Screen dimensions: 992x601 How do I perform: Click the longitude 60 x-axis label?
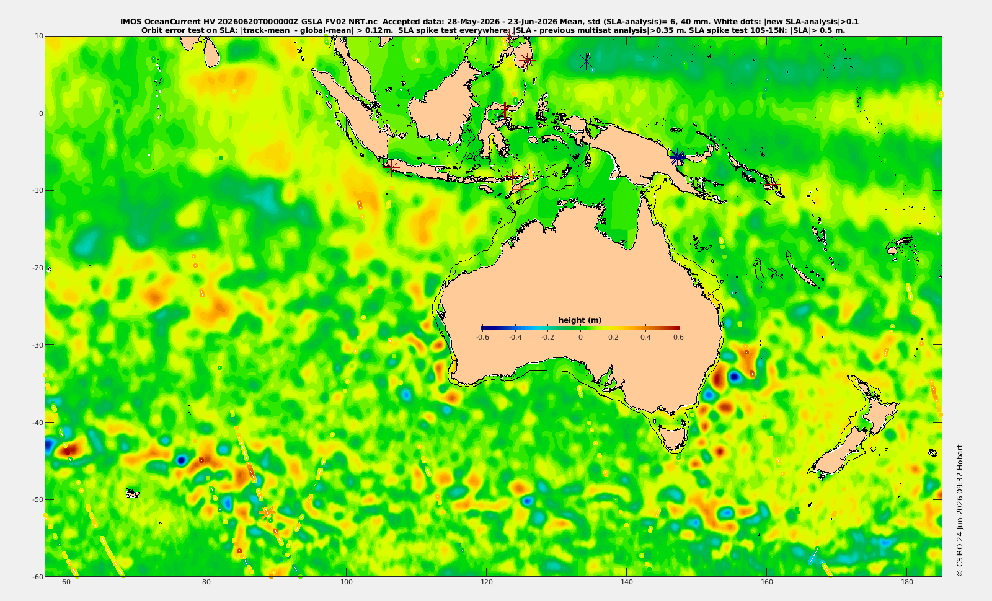click(x=66, y=582)
